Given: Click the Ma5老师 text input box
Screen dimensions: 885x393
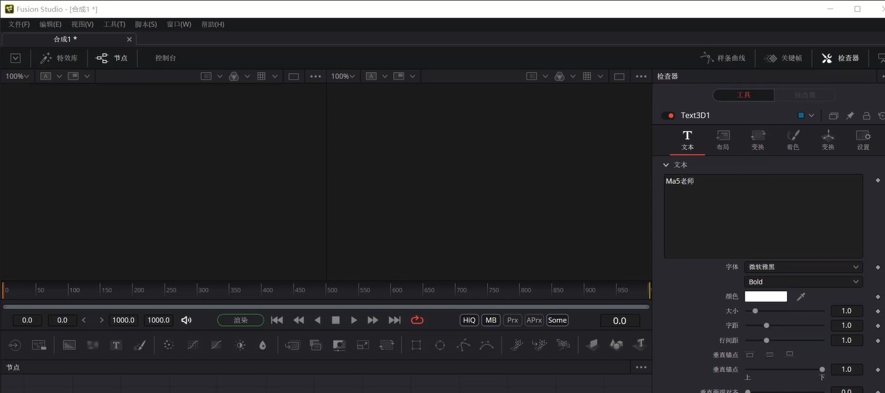Looking at the screenshot, I should (x=763, y=216).
